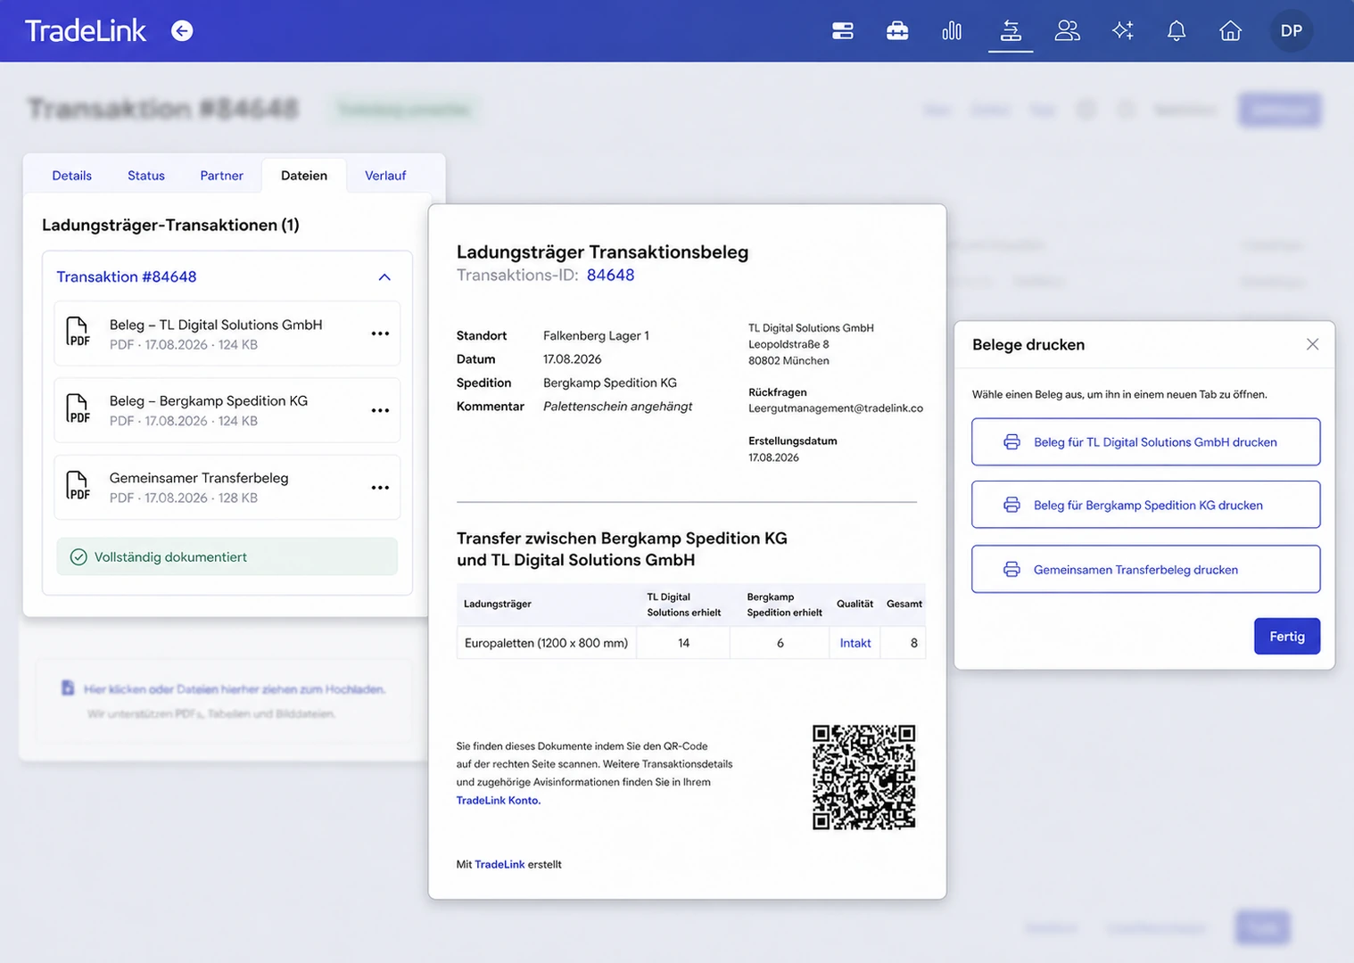The height and width of the screenshot is (963, 1354).
Task: Open more options for Beleg Bergkamp Spedition KG
Action: pos(380,410)
